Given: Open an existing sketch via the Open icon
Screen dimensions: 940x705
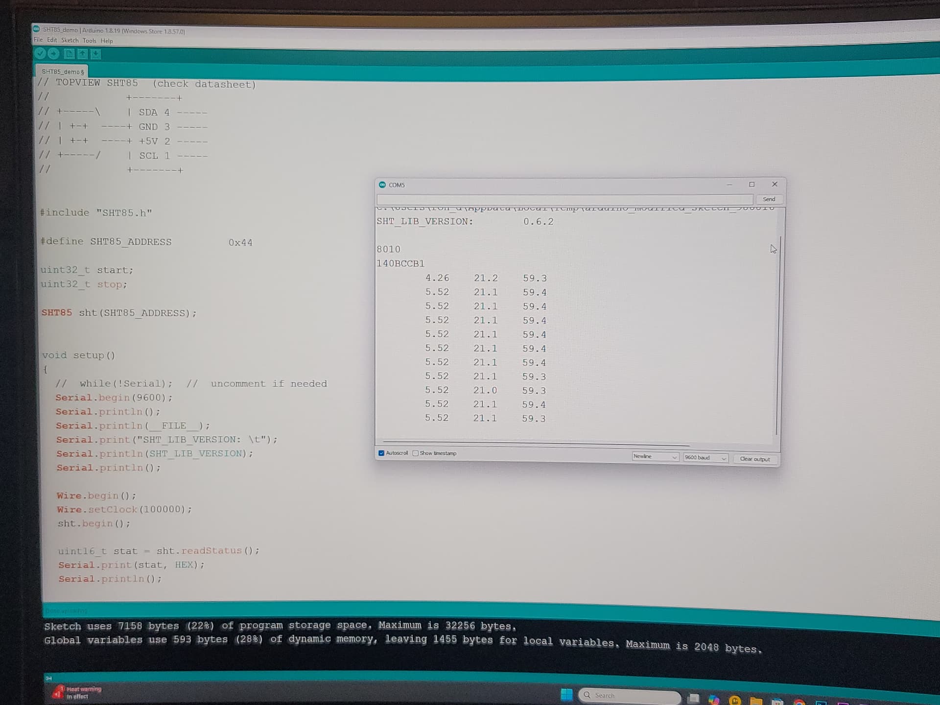Looking at the screenshot, I should [x=82, y=54].
